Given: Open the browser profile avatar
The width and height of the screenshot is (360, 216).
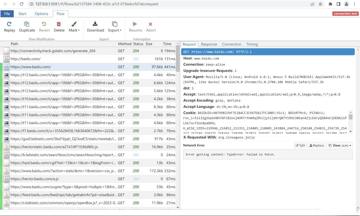Looking at the screenshot, I should pyautogui.click(x=346, y=4).
